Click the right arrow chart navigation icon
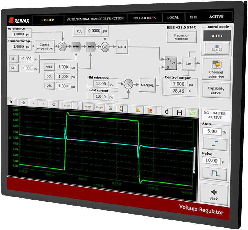The width and height of the screenshot is (248, 230). [43, 104]
